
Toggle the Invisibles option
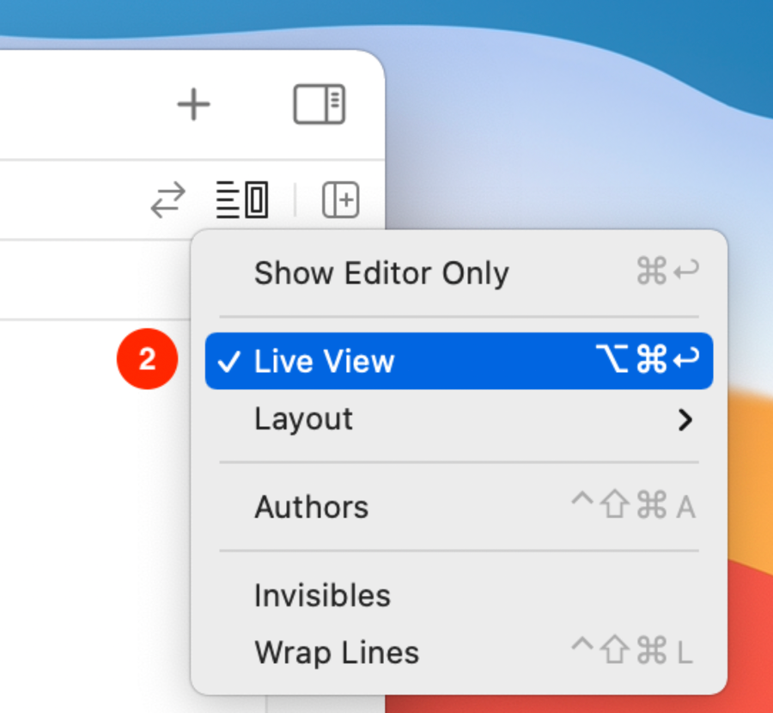[x=322, y=595]
